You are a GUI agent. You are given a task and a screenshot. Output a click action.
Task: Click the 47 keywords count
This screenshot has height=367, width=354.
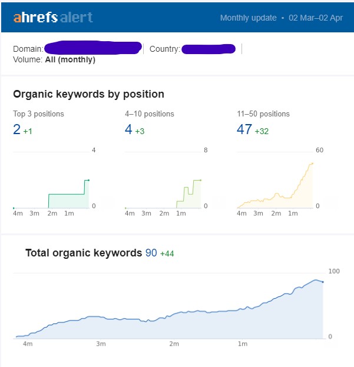(244, 130)
